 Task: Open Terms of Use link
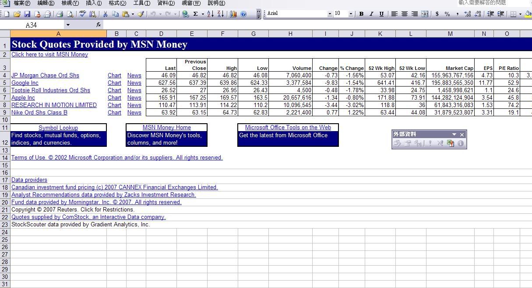coord(117,158)
